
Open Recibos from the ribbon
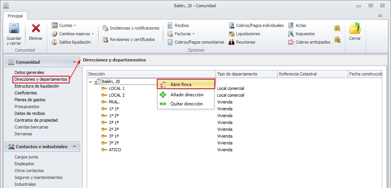(x=181, y=25)
